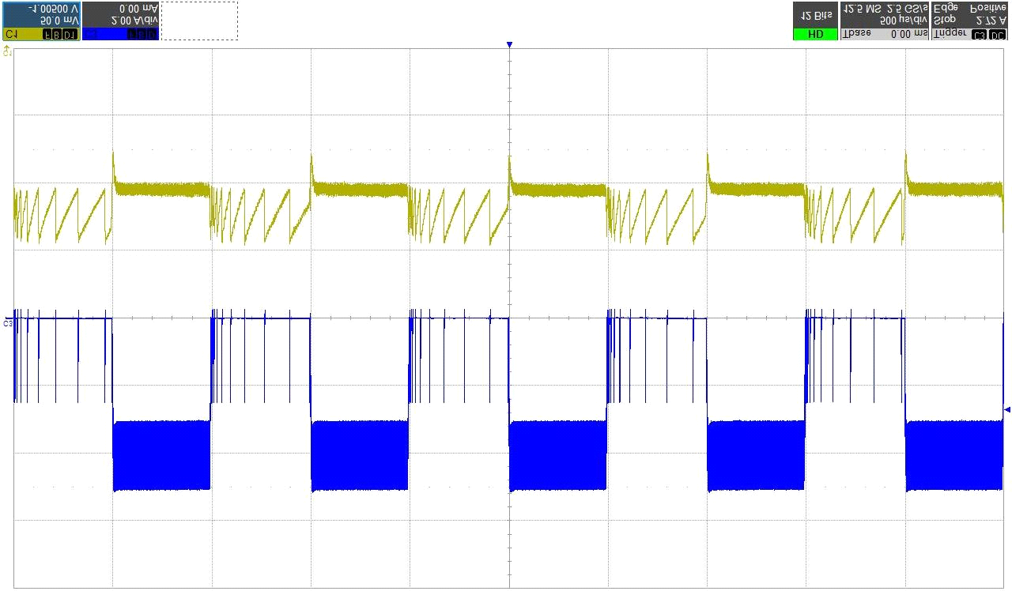This screenshot has width=1012, height=591.
Task: Click the 2.00 A/div scale of C3
Action: pos(135,21)
